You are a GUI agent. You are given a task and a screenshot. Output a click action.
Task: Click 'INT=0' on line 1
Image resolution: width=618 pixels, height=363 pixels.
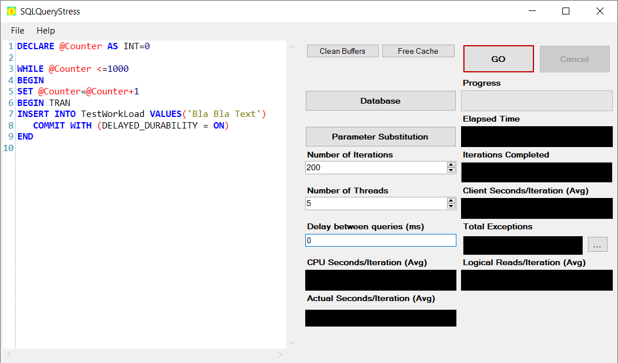[136, 46]
